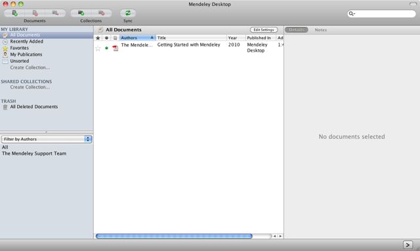Click The Mendele... author cell
The width and height of the screenshot is (420, 251).
coord(136,45)
